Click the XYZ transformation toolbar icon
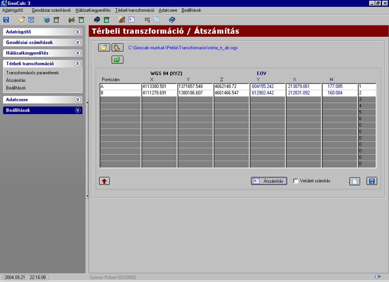 [147, 20]
